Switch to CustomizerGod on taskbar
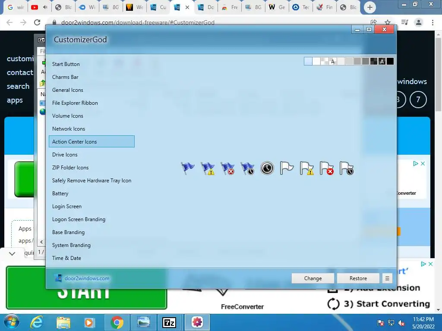The width and height of the screenshot is (442, 331). click(197, 322)
